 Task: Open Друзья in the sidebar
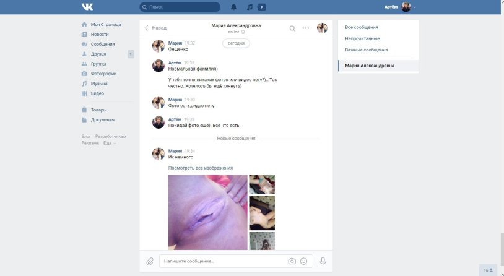tap(98, 54)
